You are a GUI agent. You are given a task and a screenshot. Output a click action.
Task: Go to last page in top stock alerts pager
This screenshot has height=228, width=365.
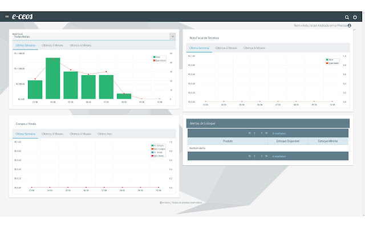coord(266,133)
